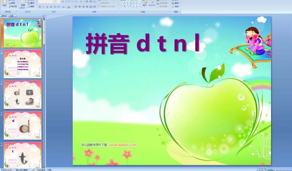Toggle Italic formatting
This screenshot has height=171, width=292.
(x=43, y=7)
